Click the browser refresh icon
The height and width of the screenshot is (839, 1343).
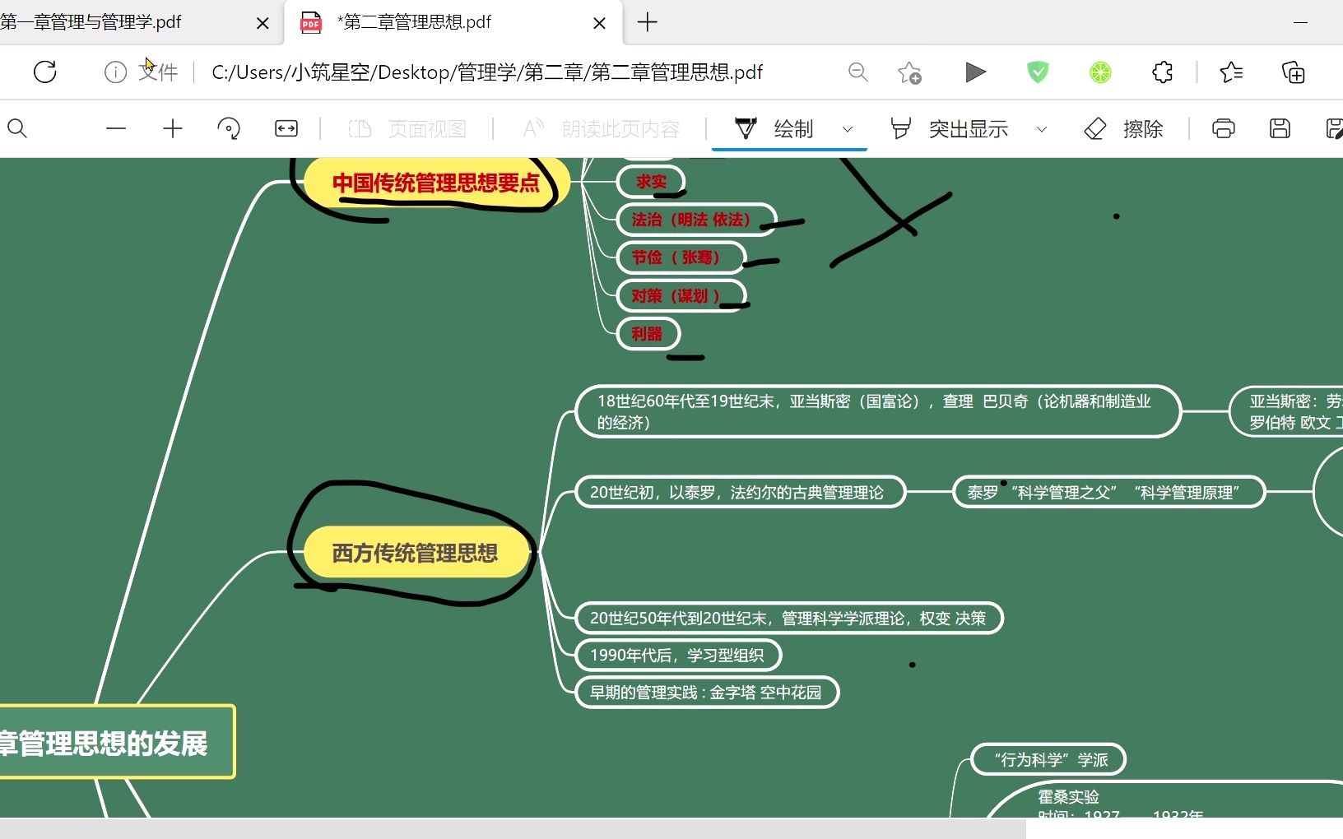[45, 72]
